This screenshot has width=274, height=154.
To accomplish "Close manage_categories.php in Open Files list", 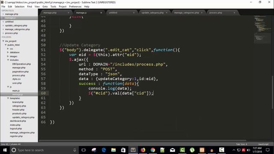I will coord(3,30).
